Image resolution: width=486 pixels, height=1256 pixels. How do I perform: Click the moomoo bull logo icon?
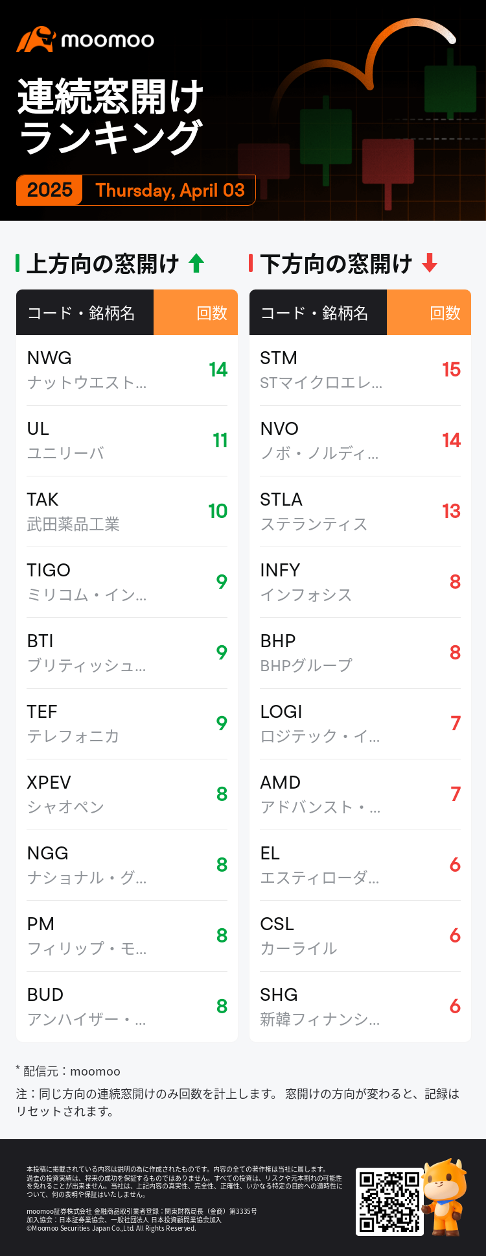[x=36, y=40]
